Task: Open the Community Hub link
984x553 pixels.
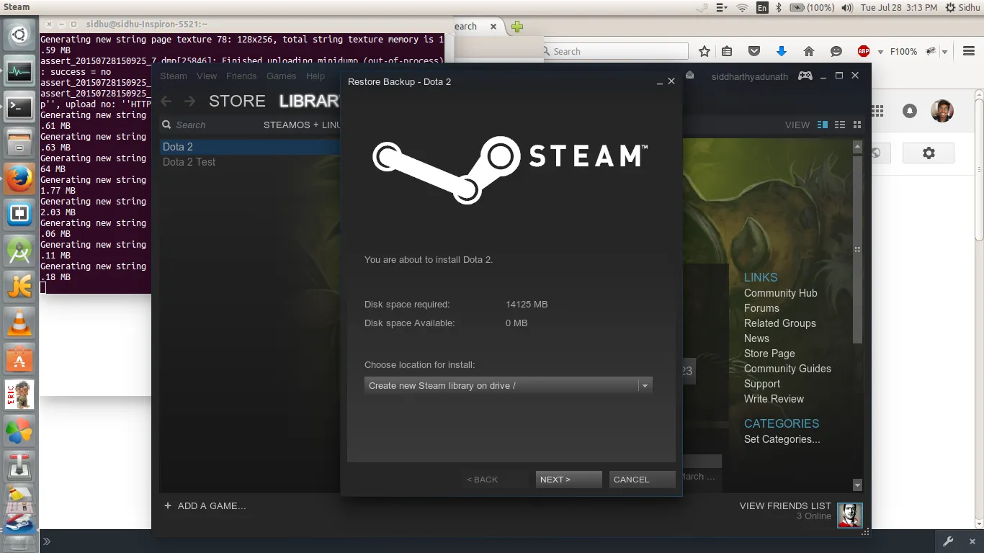Action: [781, 293]
